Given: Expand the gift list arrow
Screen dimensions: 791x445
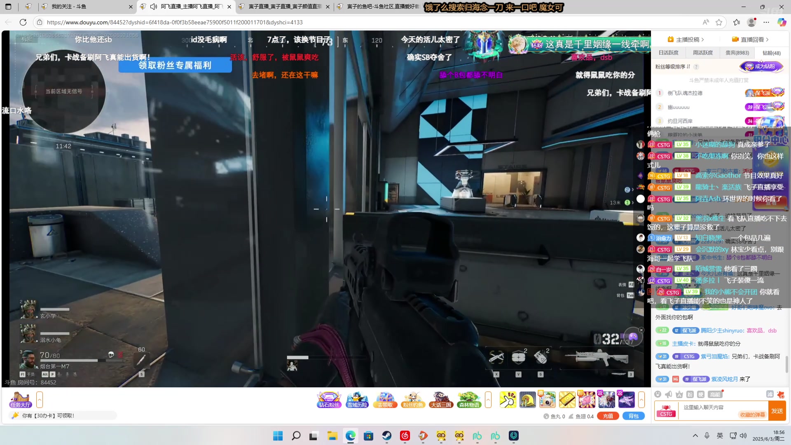Looking at the screenshot, I should [x=641, y=400].
